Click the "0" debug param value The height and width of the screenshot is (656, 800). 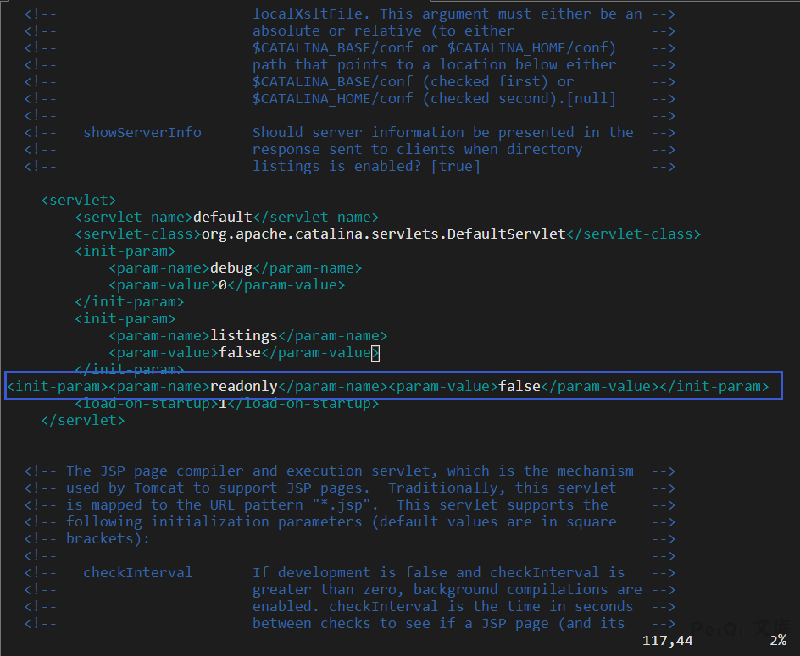(x=223, y=285)
